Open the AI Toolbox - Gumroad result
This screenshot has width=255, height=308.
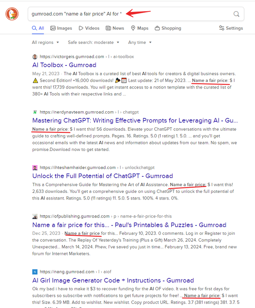pos(64,65)
